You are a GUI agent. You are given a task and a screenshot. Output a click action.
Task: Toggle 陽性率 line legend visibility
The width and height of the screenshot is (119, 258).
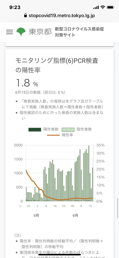[x=60, y=135]
